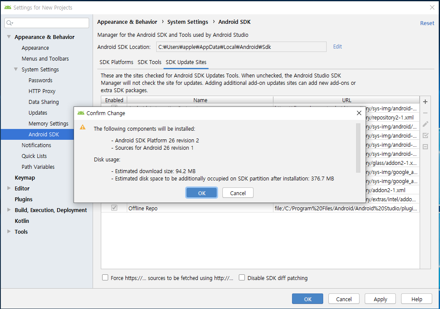Viewport: 440px width, 309px height.
Task: Click the Android icon in Settings title bar
Action: click(8, 8)
